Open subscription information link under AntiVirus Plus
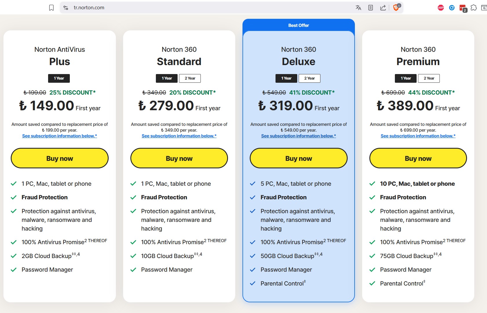This screenshot has height=313, width=487. [60, 136]
